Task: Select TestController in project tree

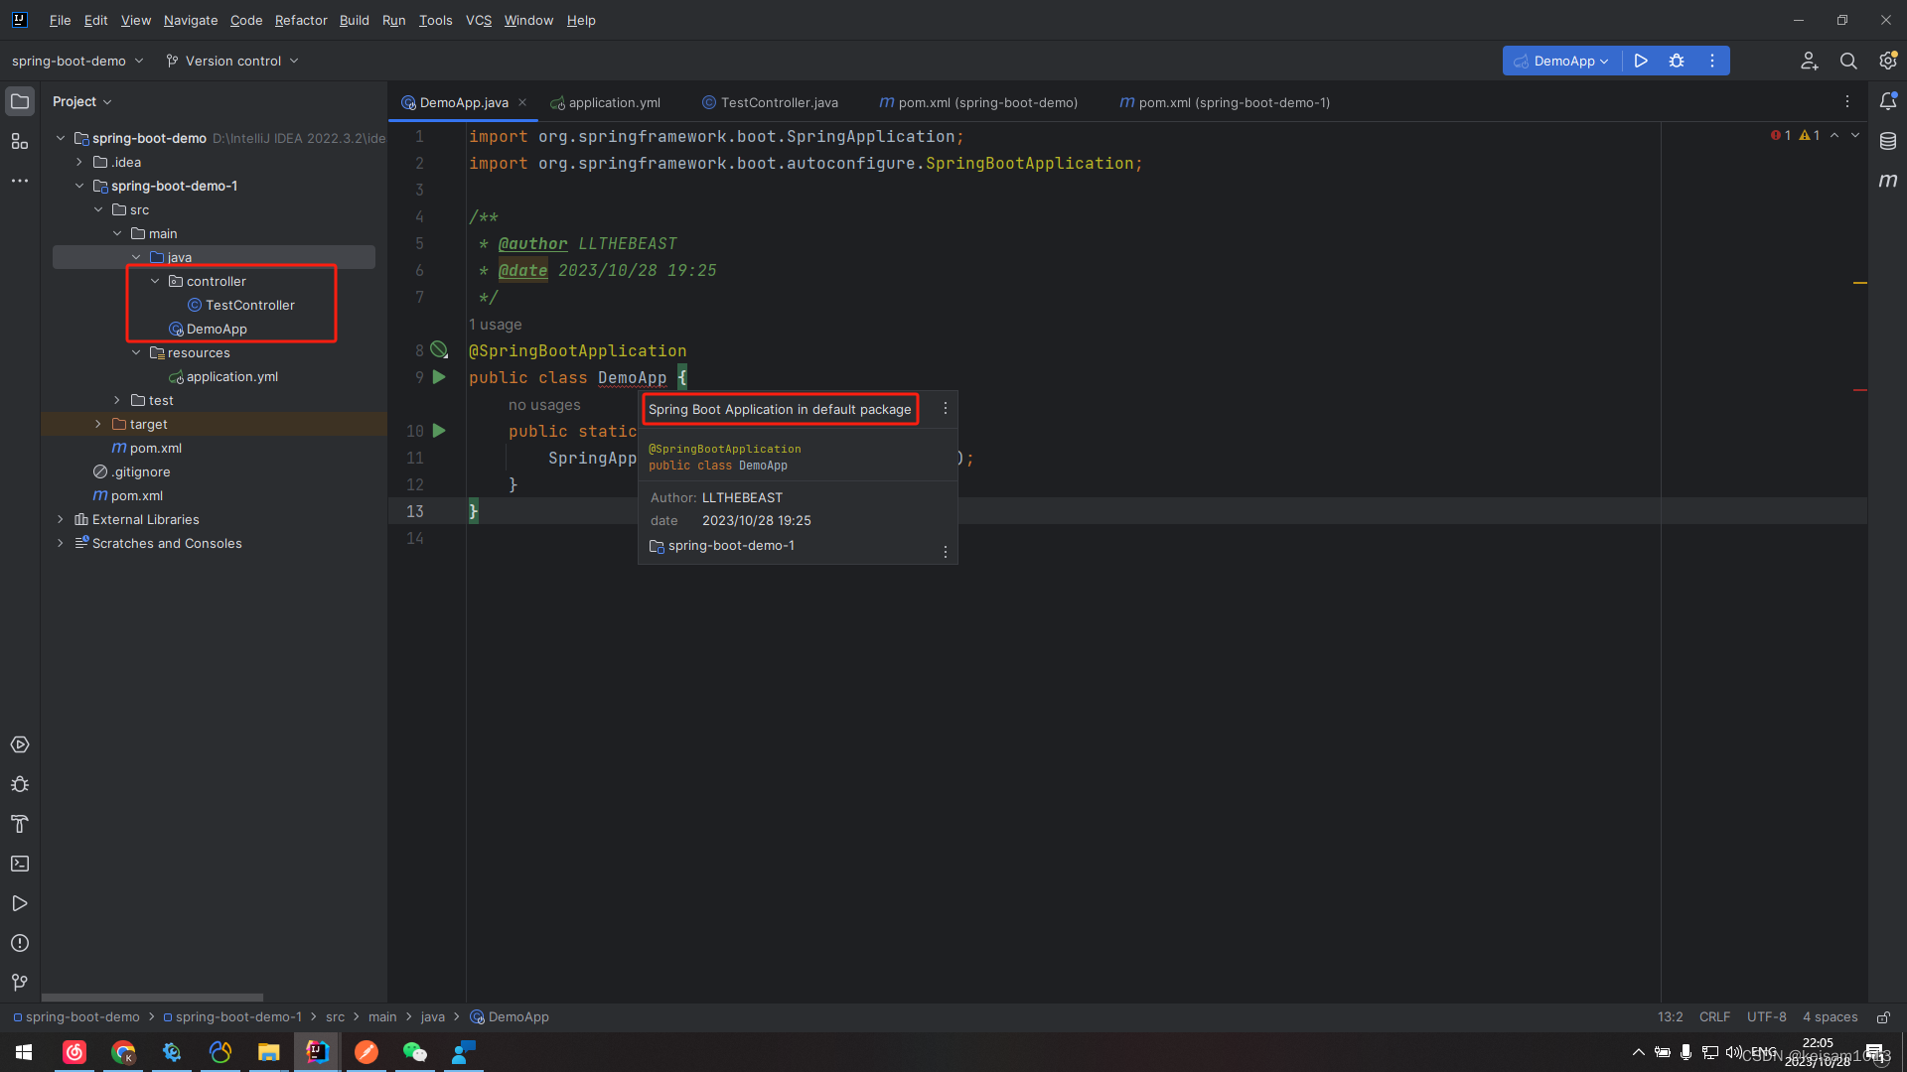Action: [250, 305]
